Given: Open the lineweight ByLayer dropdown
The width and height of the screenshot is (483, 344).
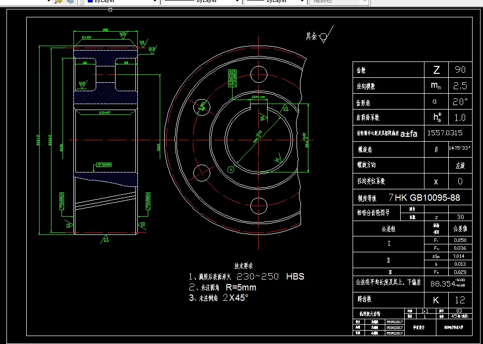Looking at the screenshot, I should coord(276,1).
